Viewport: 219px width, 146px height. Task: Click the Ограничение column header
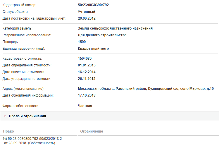(x=92, y=131)
